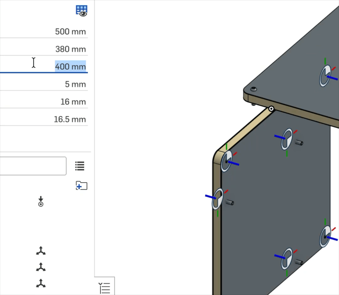Select the mate connector at the side panel's rounded corner
This screenshot has width=339, height=295.
tap(227, 161)
